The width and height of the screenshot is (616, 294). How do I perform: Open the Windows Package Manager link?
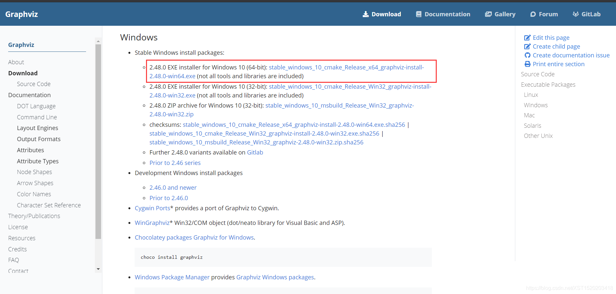point(172,277)
